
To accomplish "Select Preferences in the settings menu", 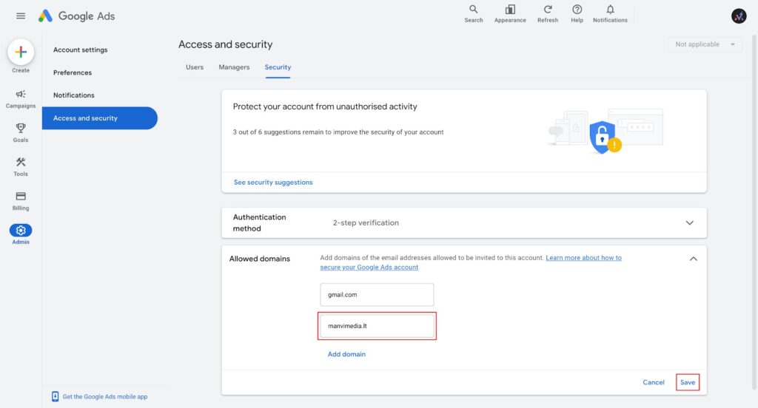I will 73,72.
